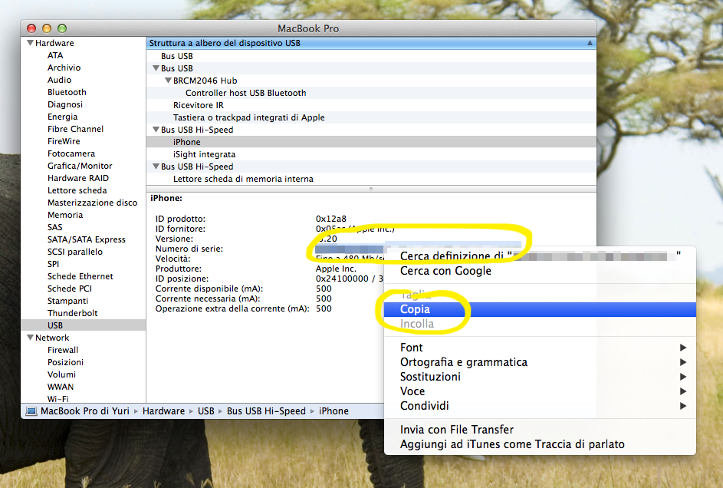
Task: Select USB in the sidebar
Action: pyautogui.click(x=84, y=325)
